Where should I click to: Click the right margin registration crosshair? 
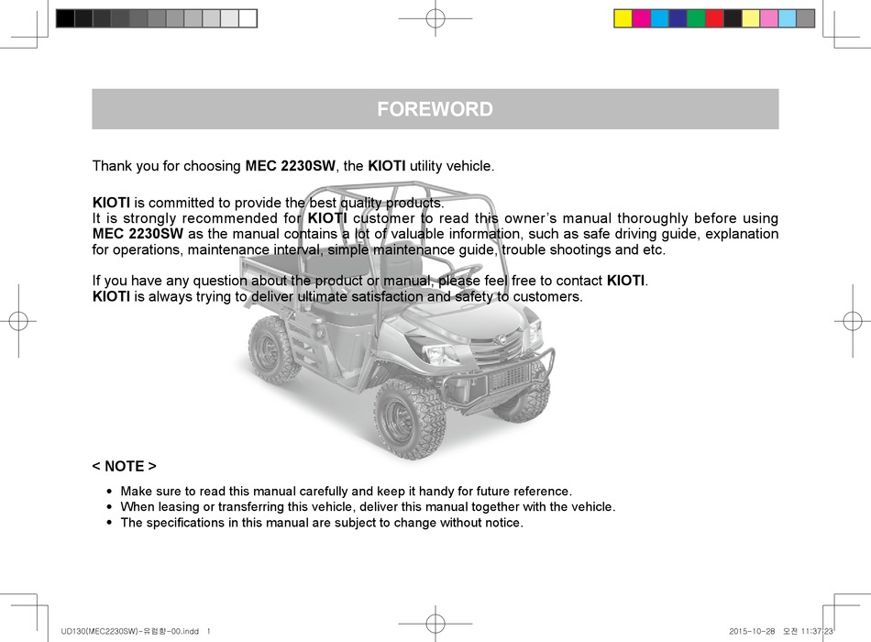click(853, 321)
